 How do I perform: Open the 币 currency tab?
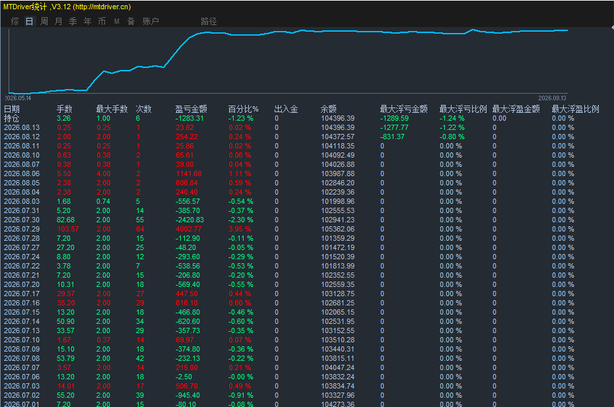[x=102, y=21]
